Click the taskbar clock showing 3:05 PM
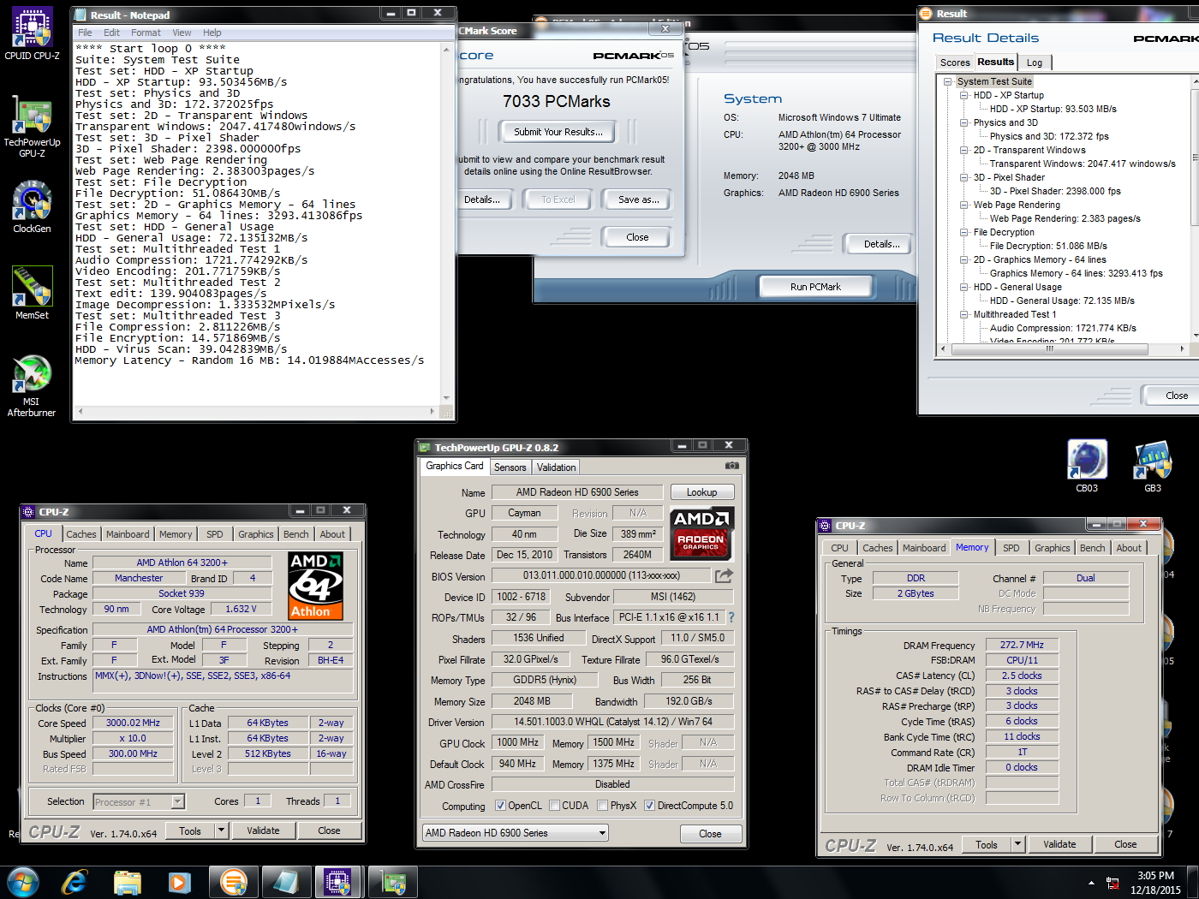Screen dimensions: 1199x899 pos(1155,883)
